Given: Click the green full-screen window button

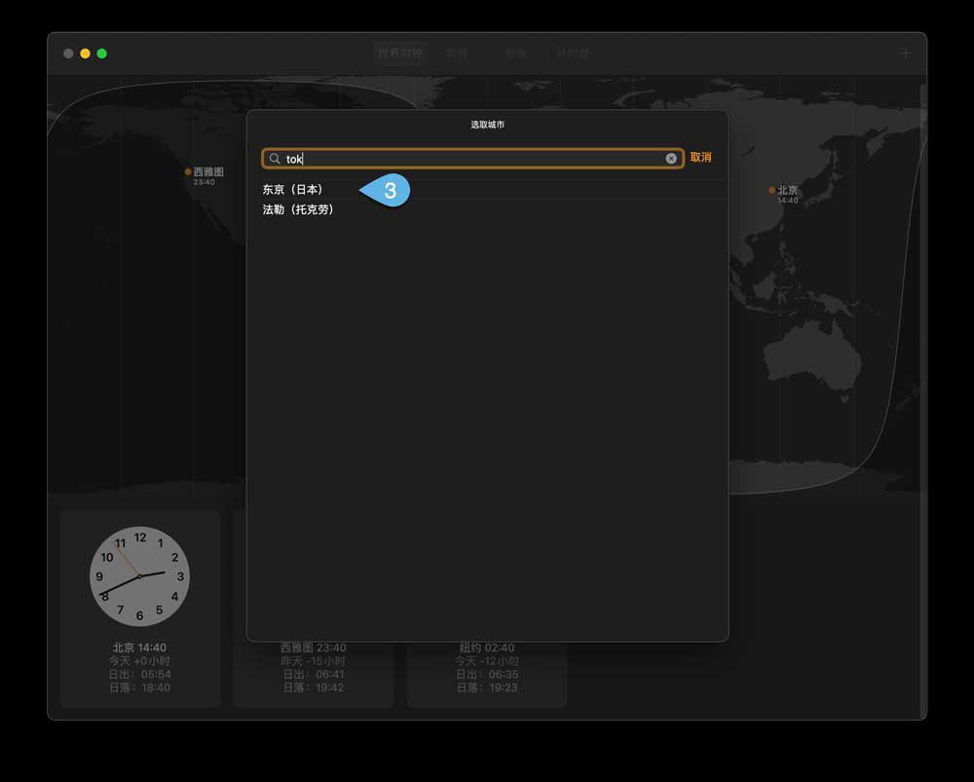Looking at the screenshot, I should [101, 54].
